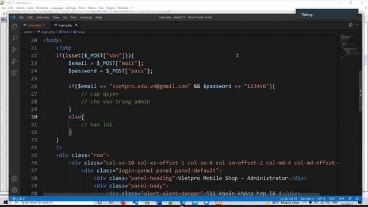Click the Cortana circle on the taskbar
Screen dimensions: 368x207
[99, 202]
